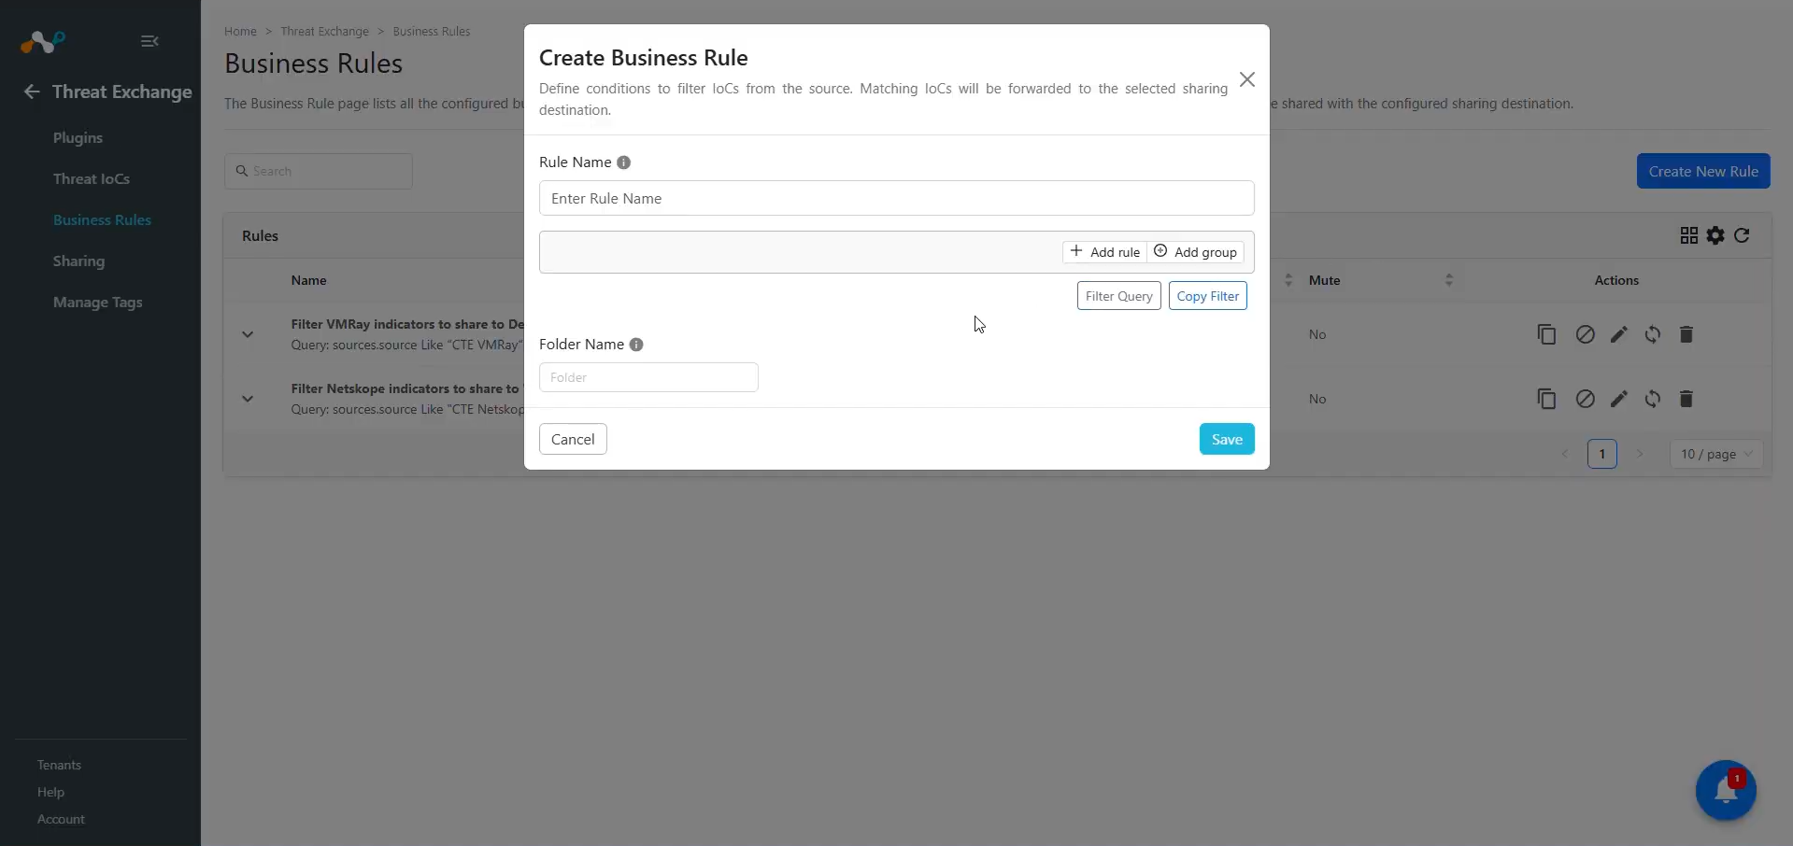Click disable icon for VMRay rule
The image size is (1793, 846).
coord(1586,334)
